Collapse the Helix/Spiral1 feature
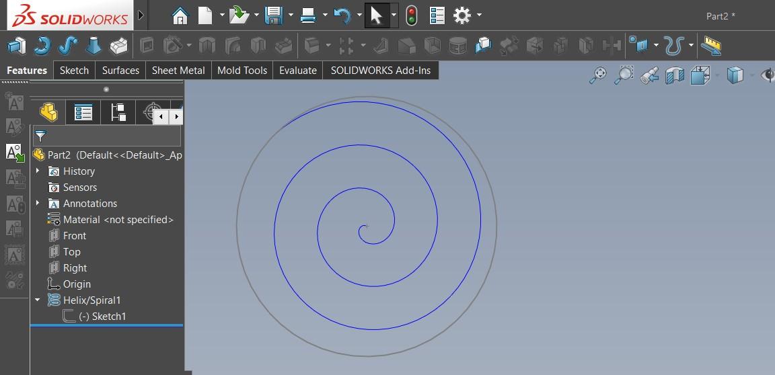Viewport: 775px width, 375px height. tap(38, 300)
